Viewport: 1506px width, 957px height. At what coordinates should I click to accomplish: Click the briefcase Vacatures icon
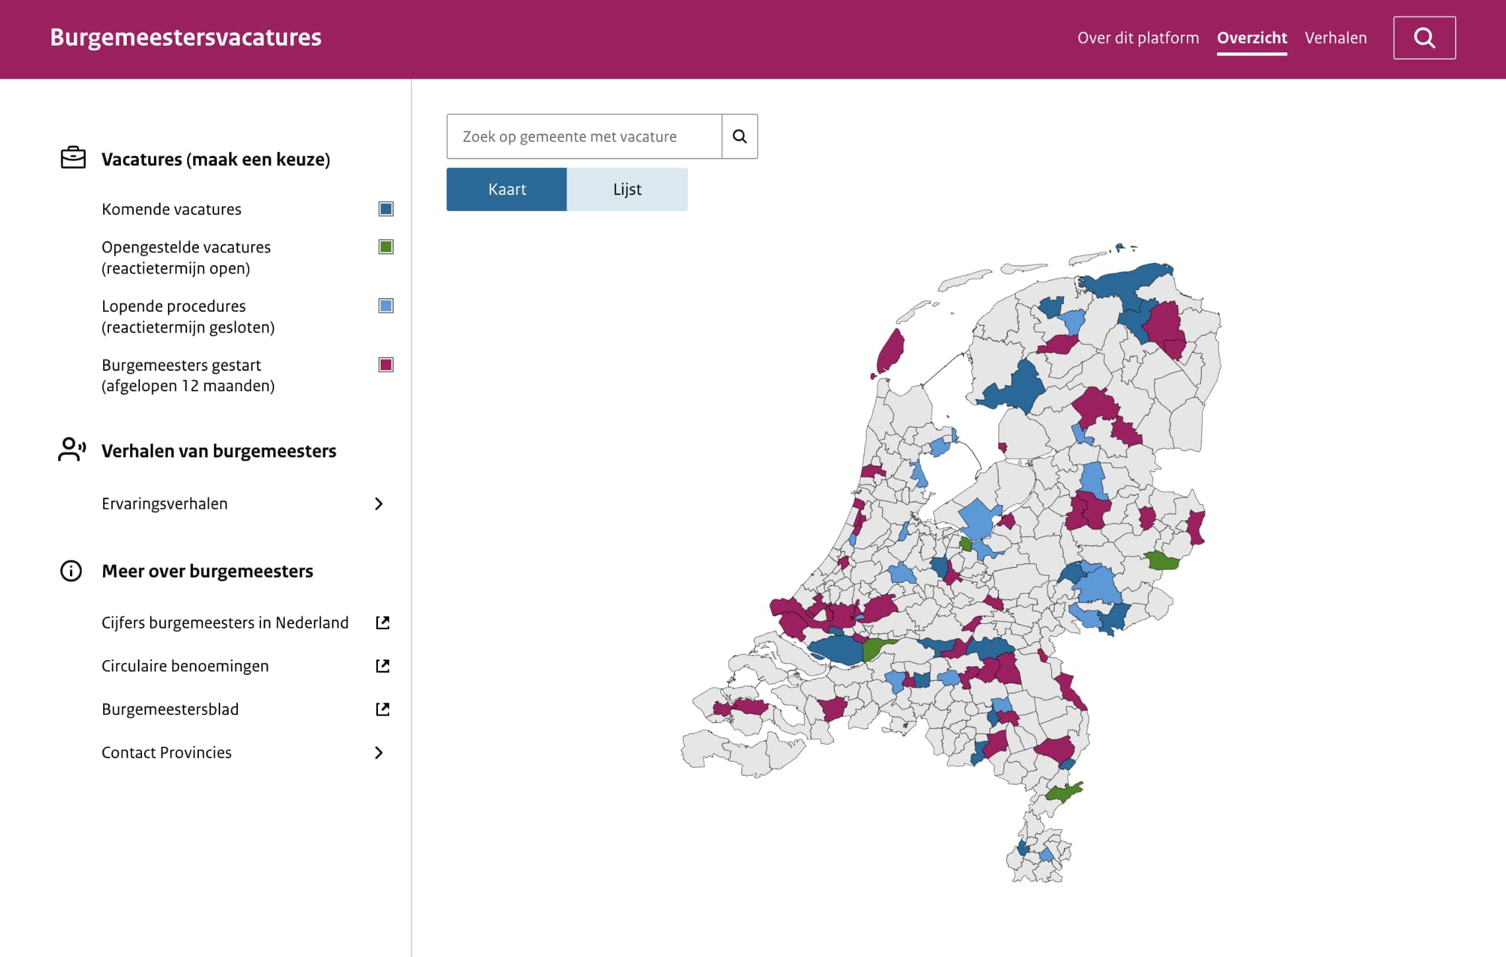click(72, 158)
